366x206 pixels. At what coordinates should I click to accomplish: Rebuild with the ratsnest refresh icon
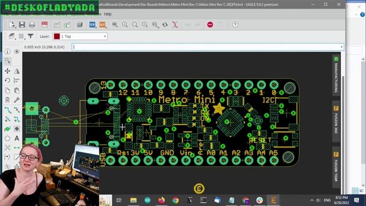165,25
